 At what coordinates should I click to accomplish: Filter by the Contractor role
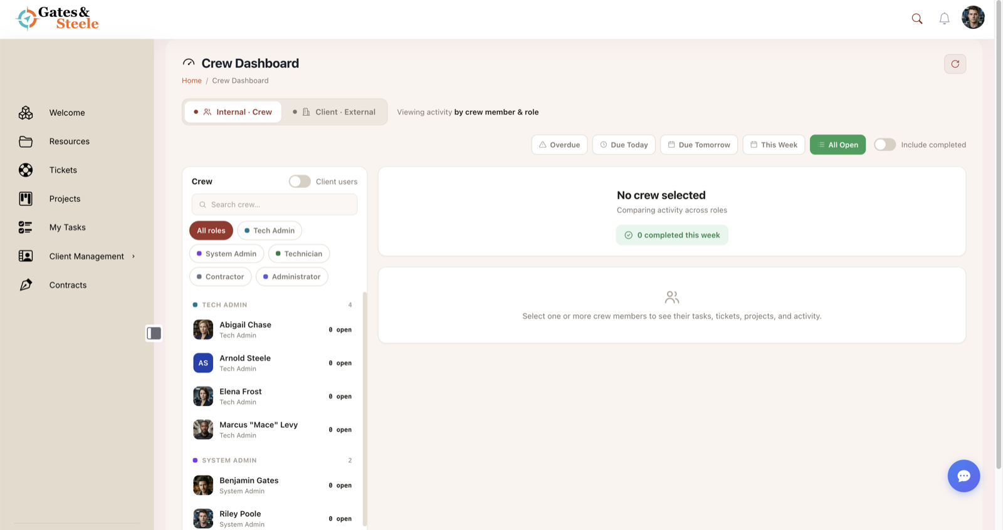point(221,277)
